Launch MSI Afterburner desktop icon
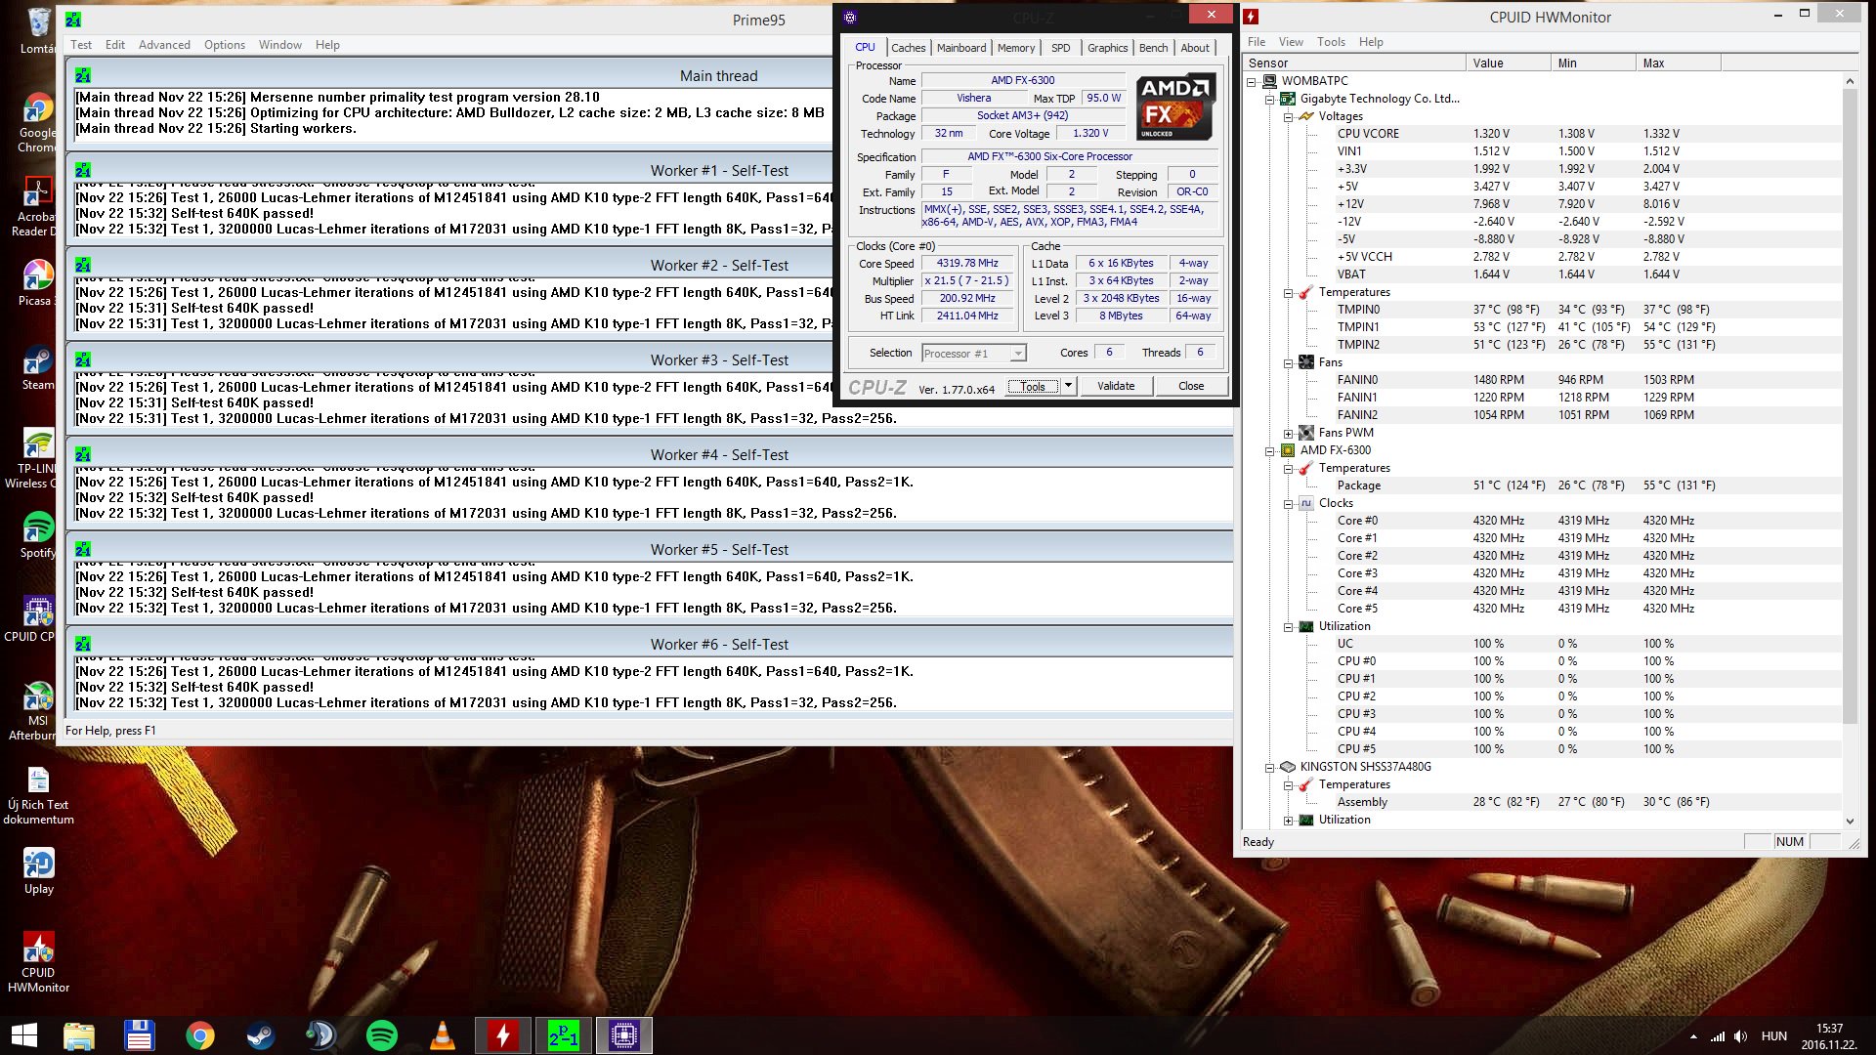 click(x=38, y=711)
